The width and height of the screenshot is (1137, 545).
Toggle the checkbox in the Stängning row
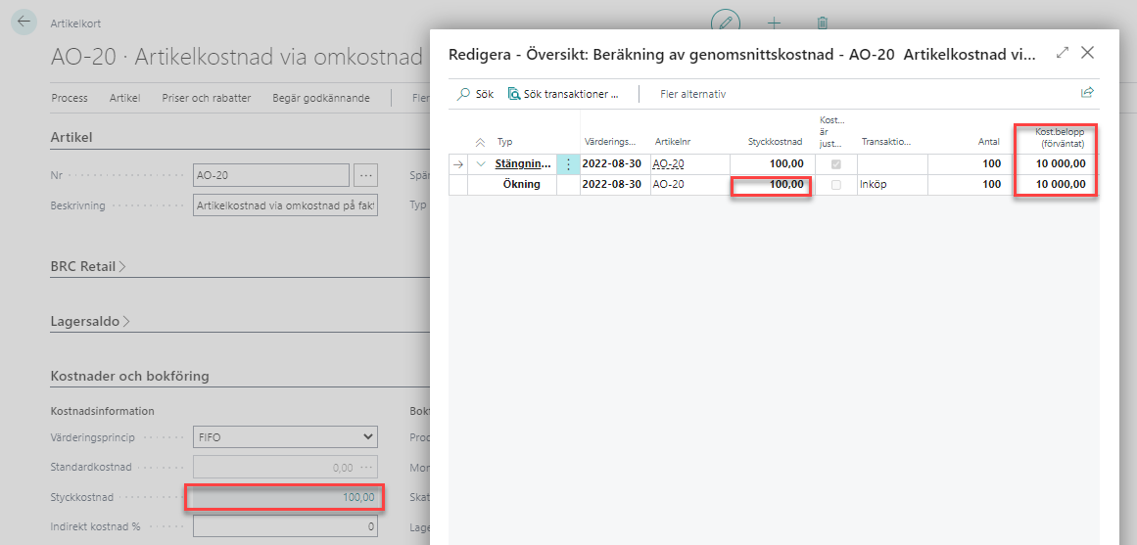coord(835,164)
